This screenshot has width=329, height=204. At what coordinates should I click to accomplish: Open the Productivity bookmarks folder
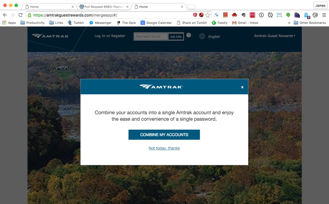tap(32, 23)
